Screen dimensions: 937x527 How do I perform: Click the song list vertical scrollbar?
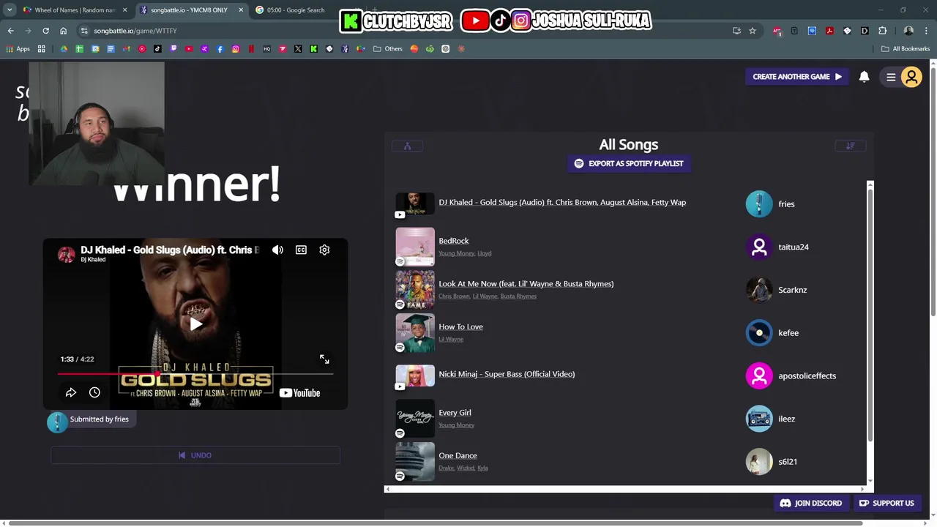870,315
